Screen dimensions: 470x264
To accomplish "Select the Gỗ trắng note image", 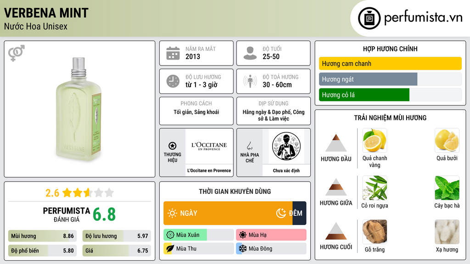I will [375, 231].
